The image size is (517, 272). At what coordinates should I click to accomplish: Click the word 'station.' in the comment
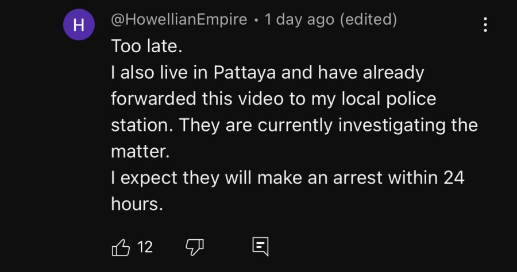point(142,125)
